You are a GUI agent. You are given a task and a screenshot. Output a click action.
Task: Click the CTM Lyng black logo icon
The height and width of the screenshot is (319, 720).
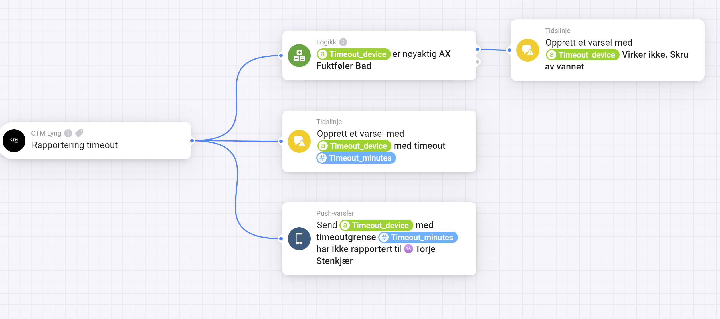[14, 141]
